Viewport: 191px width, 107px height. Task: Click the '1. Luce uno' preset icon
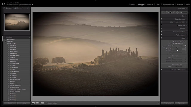[8, 45]
